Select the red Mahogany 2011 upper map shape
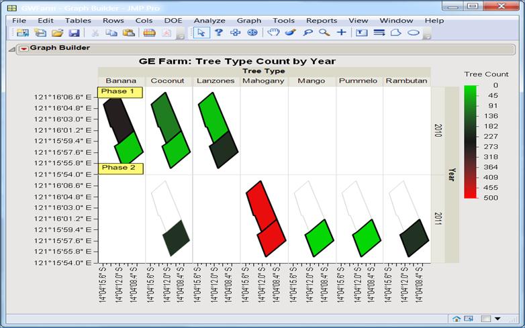The width and height of the screenshot is (525, 328). 261,206
